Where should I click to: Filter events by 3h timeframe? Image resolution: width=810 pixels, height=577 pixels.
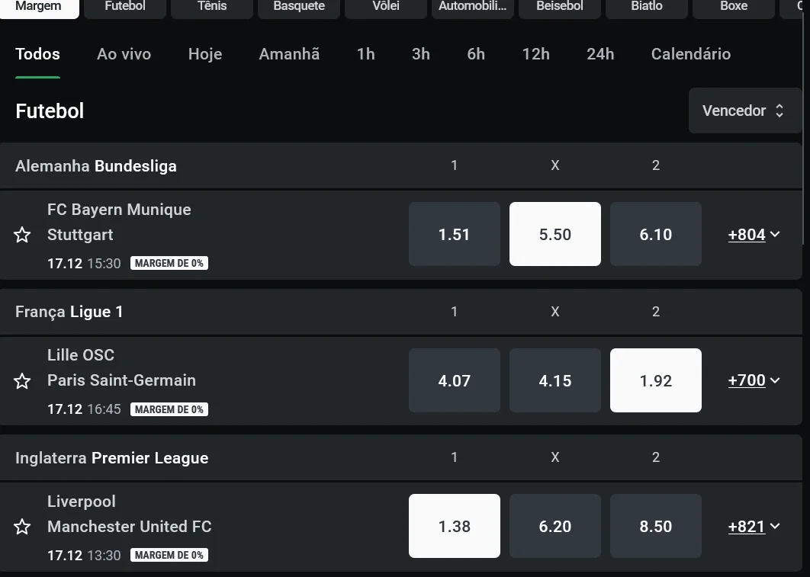[420, 54]
